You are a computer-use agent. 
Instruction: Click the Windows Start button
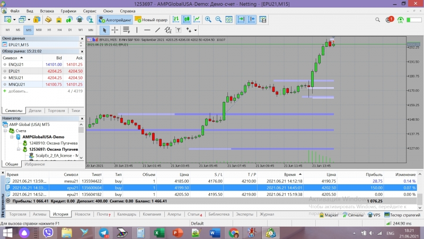tap(7, 233)
